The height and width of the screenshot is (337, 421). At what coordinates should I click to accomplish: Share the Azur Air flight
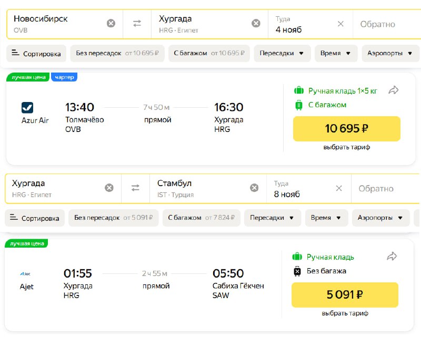click(x=393, y=90)
